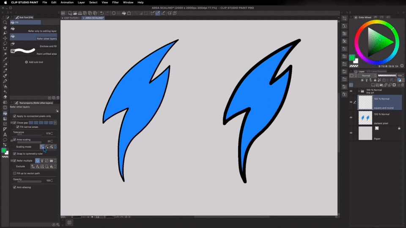Viewport: 406px width, 228px height.
Task: Switch to the CSP TUTORIAL canvas tab
Action: click(x=71, y=18)
